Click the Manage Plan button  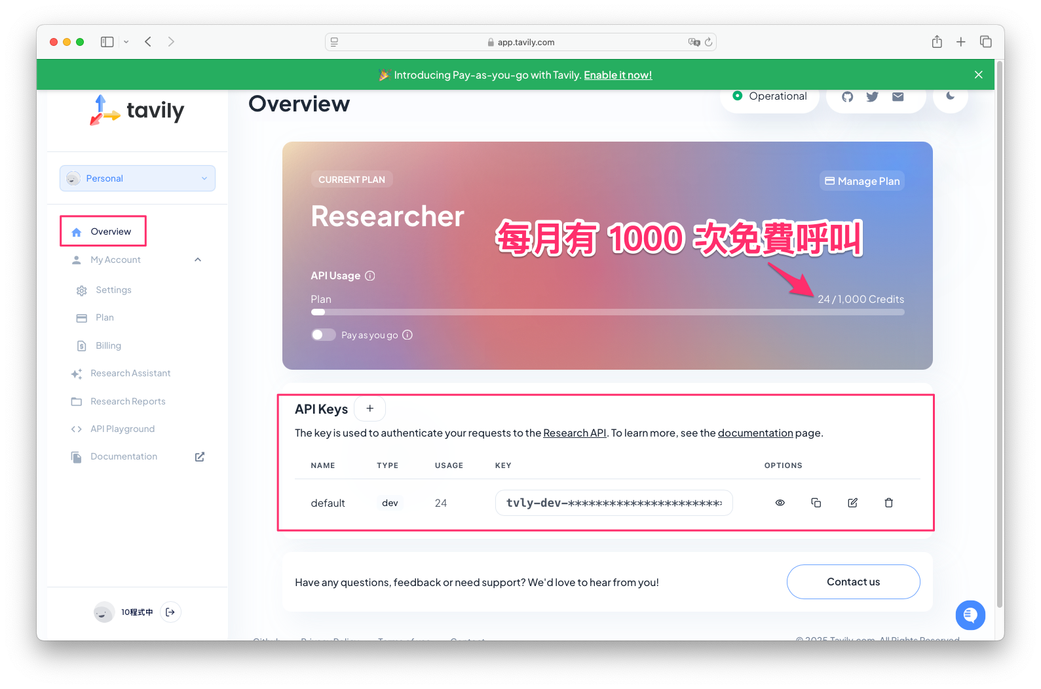(x=861, y=181)
